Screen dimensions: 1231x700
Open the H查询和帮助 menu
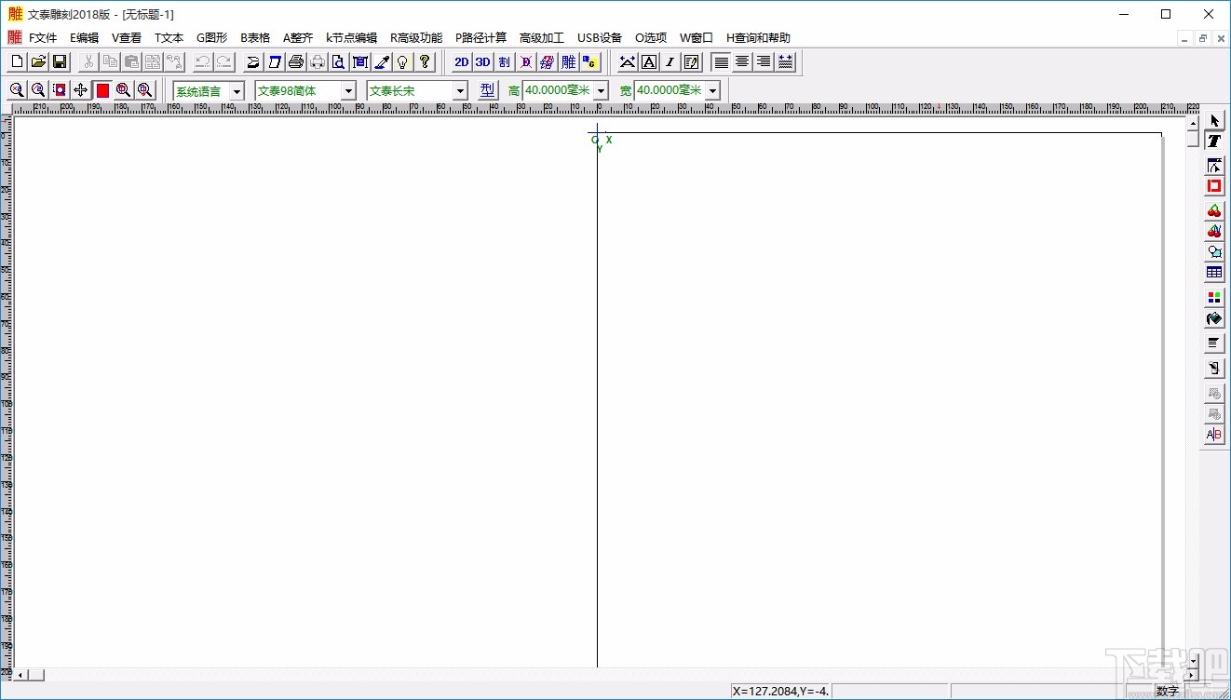coord(758,38)
